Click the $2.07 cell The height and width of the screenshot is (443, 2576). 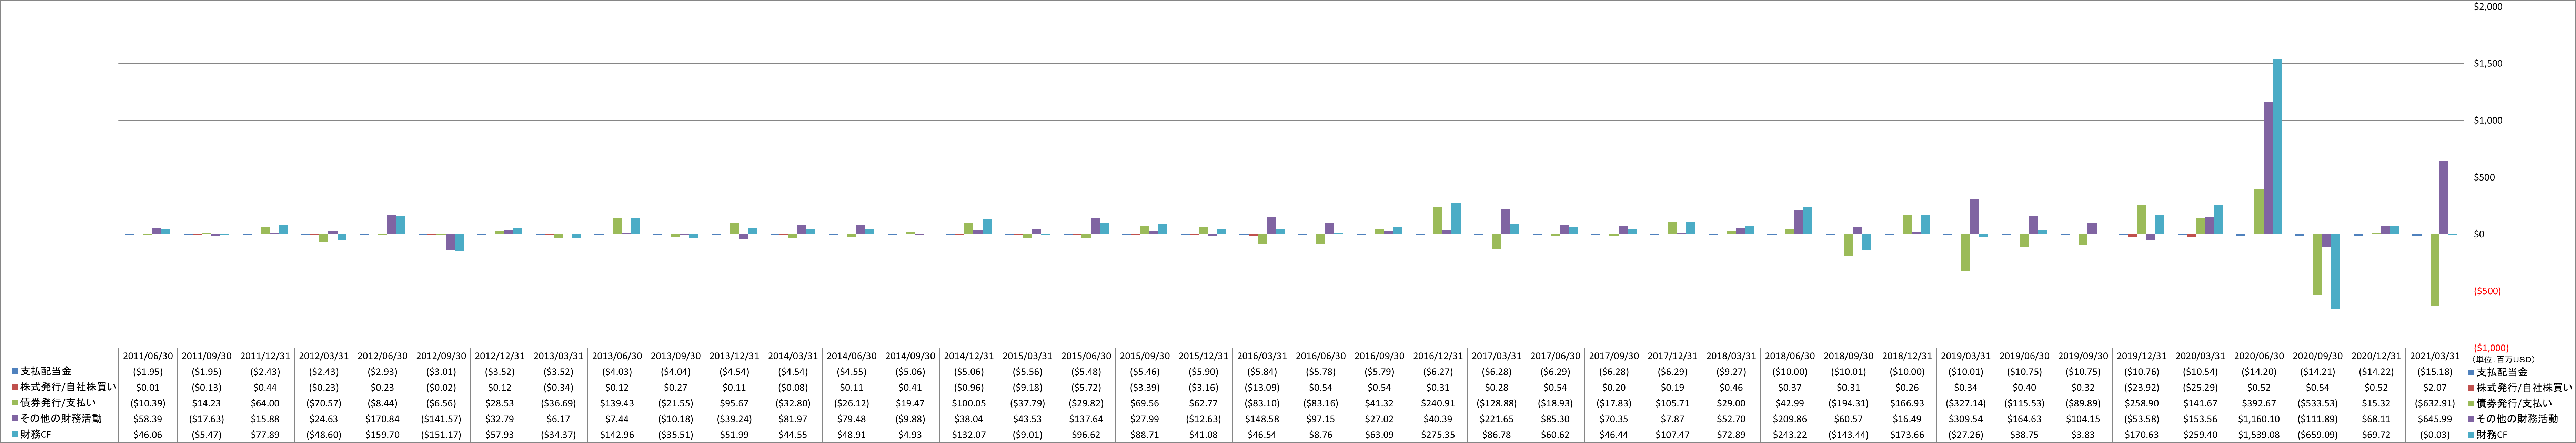pos(2435,387)
